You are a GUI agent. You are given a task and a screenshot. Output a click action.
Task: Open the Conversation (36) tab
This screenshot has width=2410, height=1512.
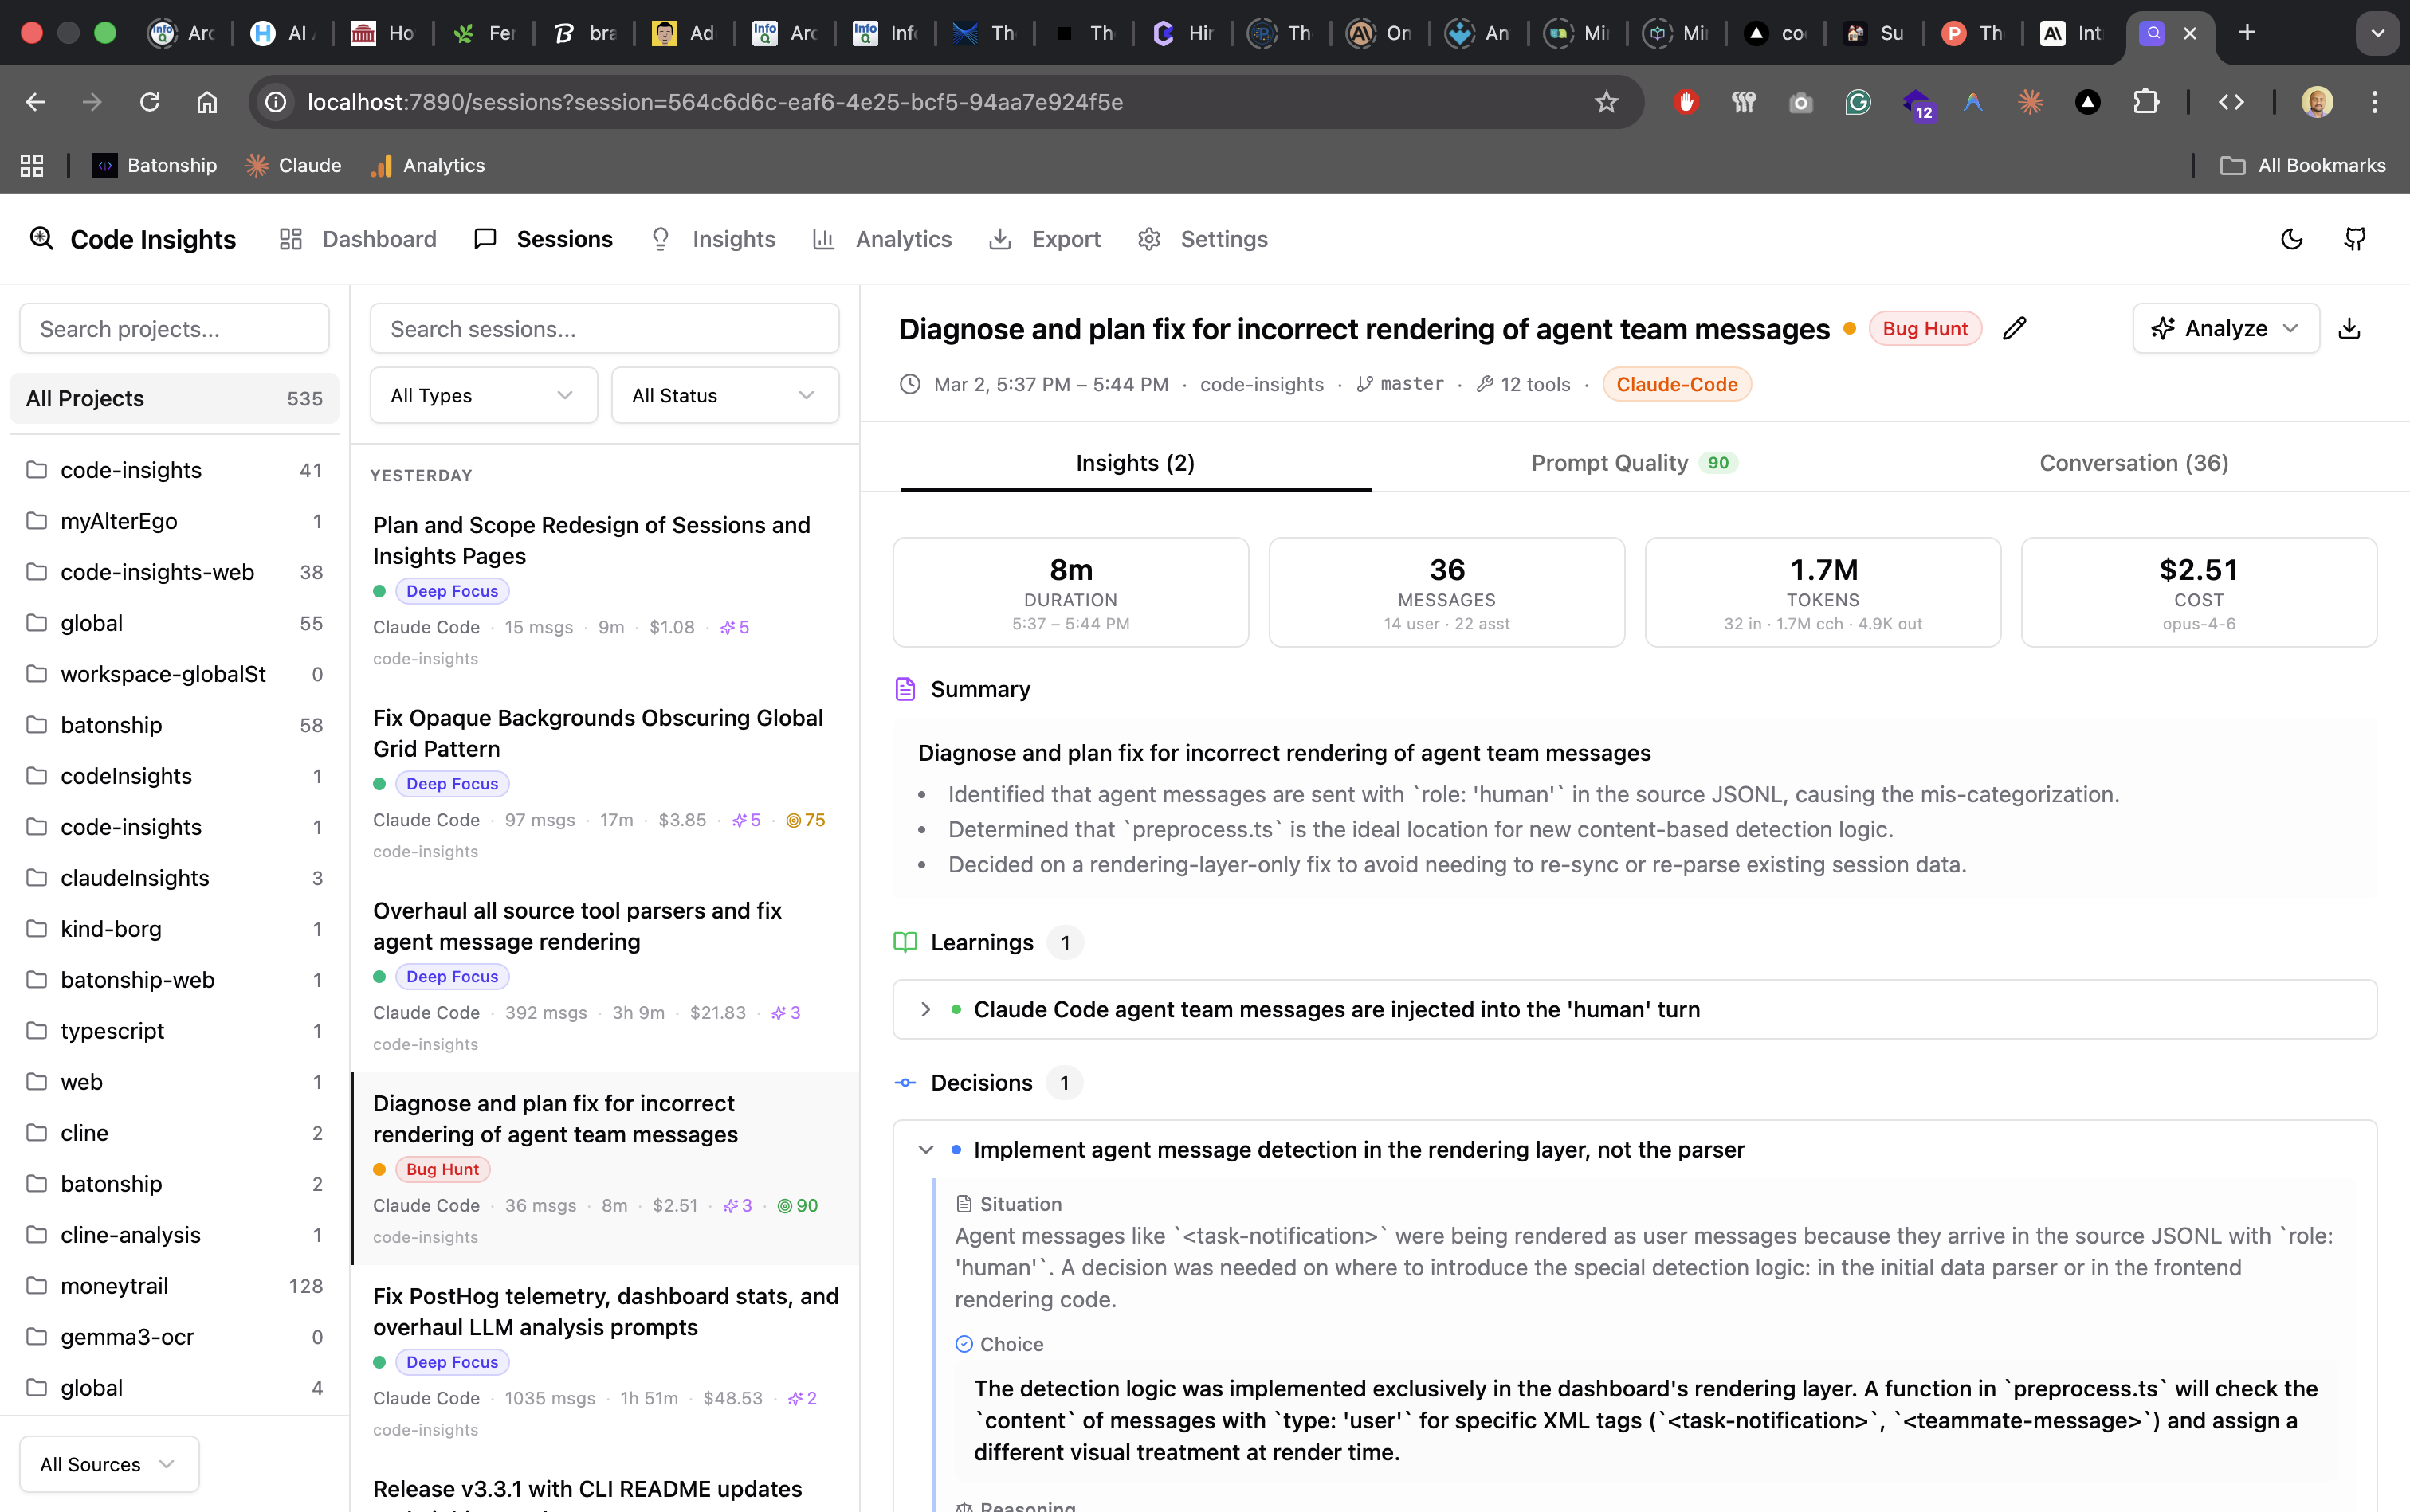click(x=2133, y=462)
